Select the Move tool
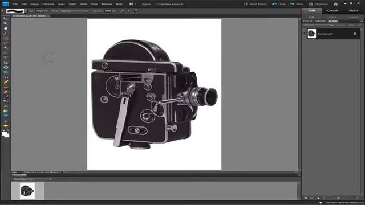 (6, 19)
